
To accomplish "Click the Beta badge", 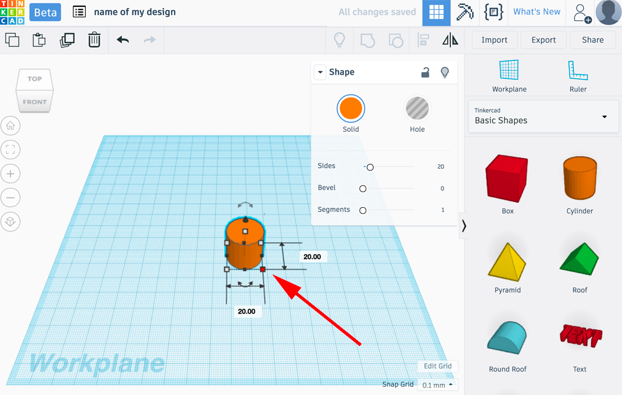I will click(45, 12).
